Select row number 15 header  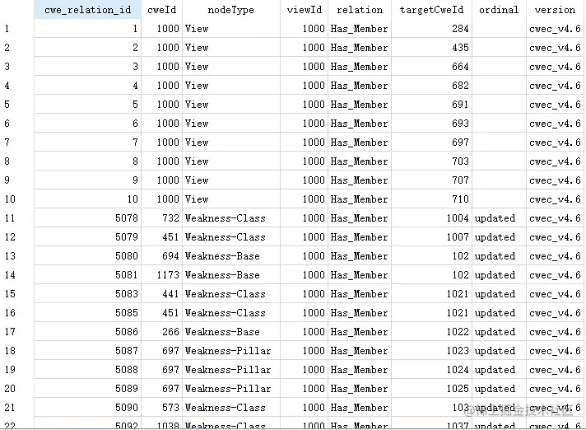[x=16, y=293]
